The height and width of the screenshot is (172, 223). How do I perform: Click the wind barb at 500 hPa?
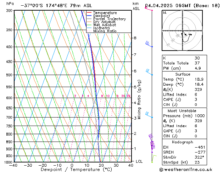[149, 73]
